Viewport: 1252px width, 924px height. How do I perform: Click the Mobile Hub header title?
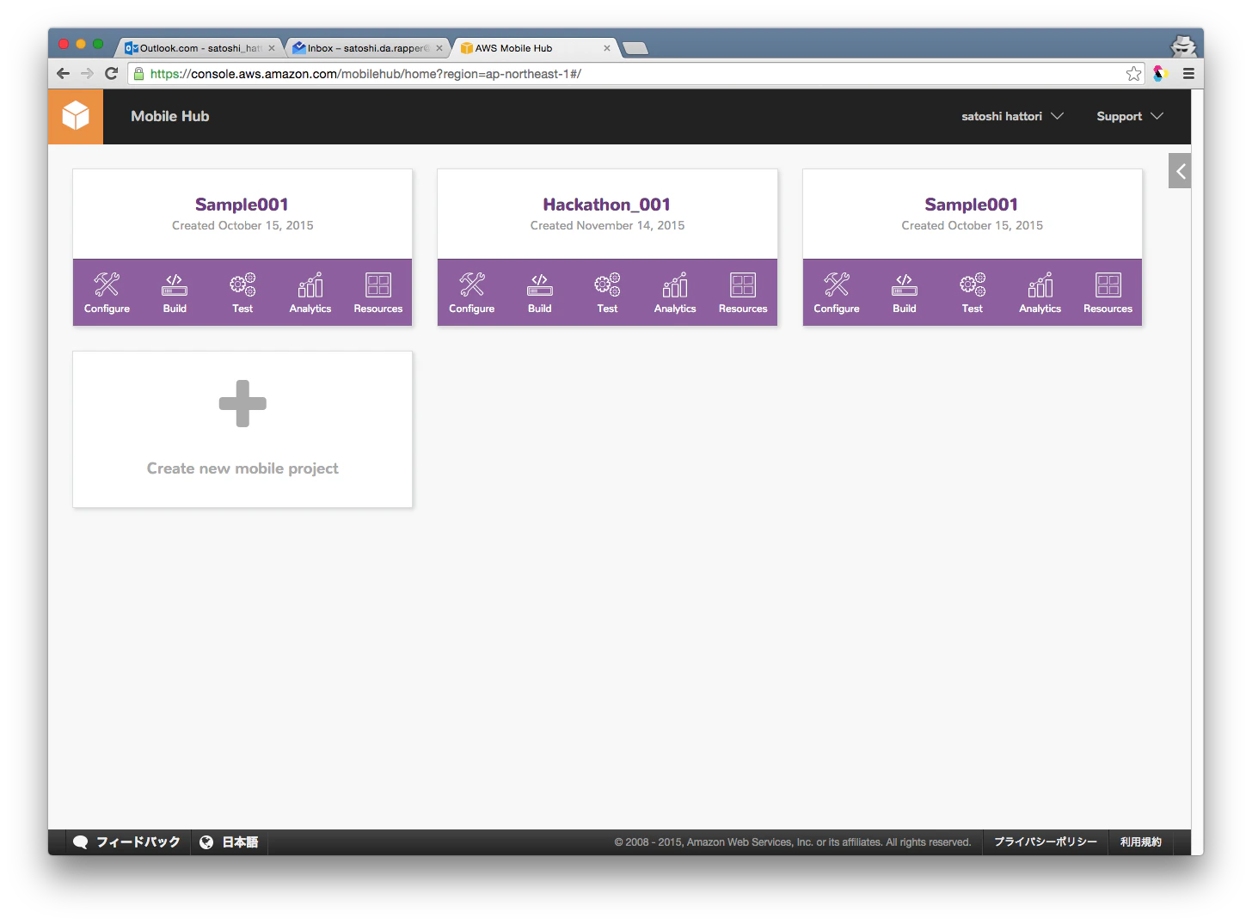tap(170, 116)
